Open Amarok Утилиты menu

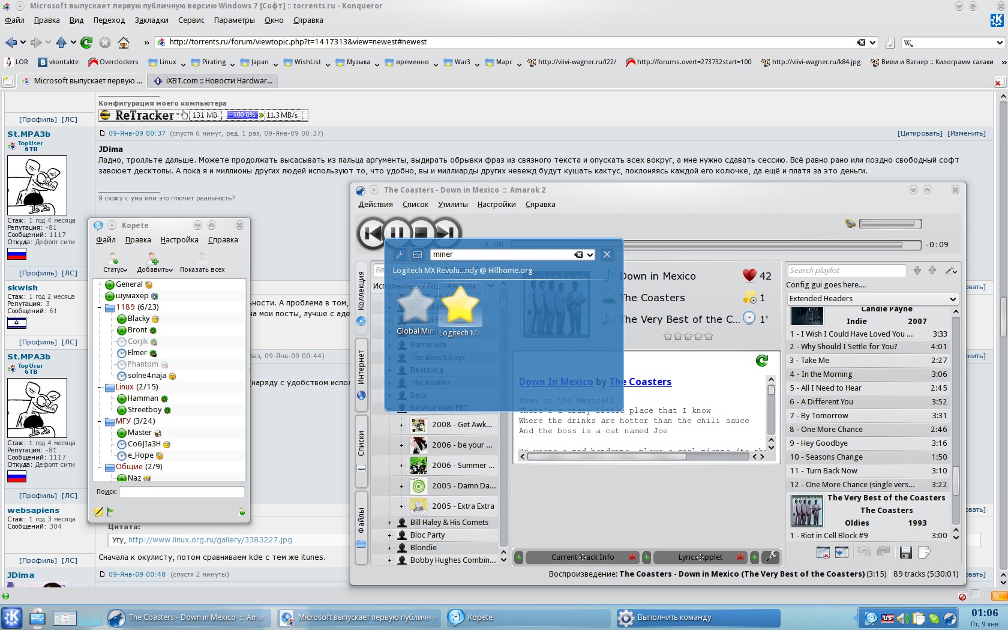coord(452,205)
